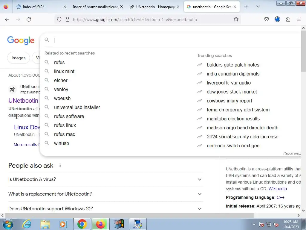Close the Index of /damnsmall/release tab

(x=122, y=7)
